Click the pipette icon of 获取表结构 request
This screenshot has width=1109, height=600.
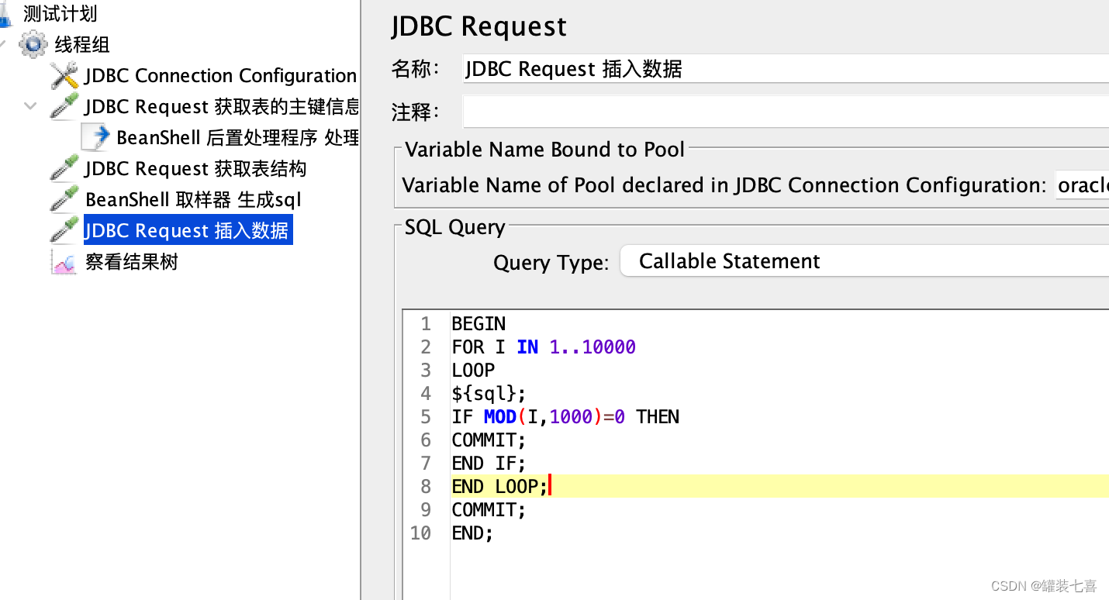click(x=64, y=168)
